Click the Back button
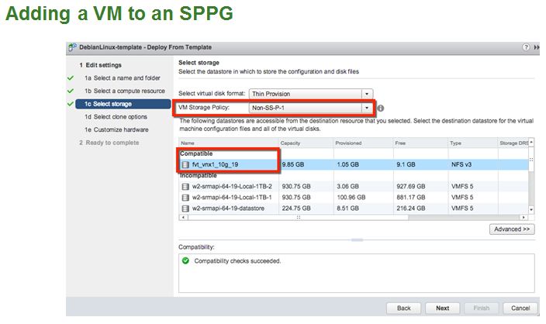This screenshot has height=324, width=546. 403,308
